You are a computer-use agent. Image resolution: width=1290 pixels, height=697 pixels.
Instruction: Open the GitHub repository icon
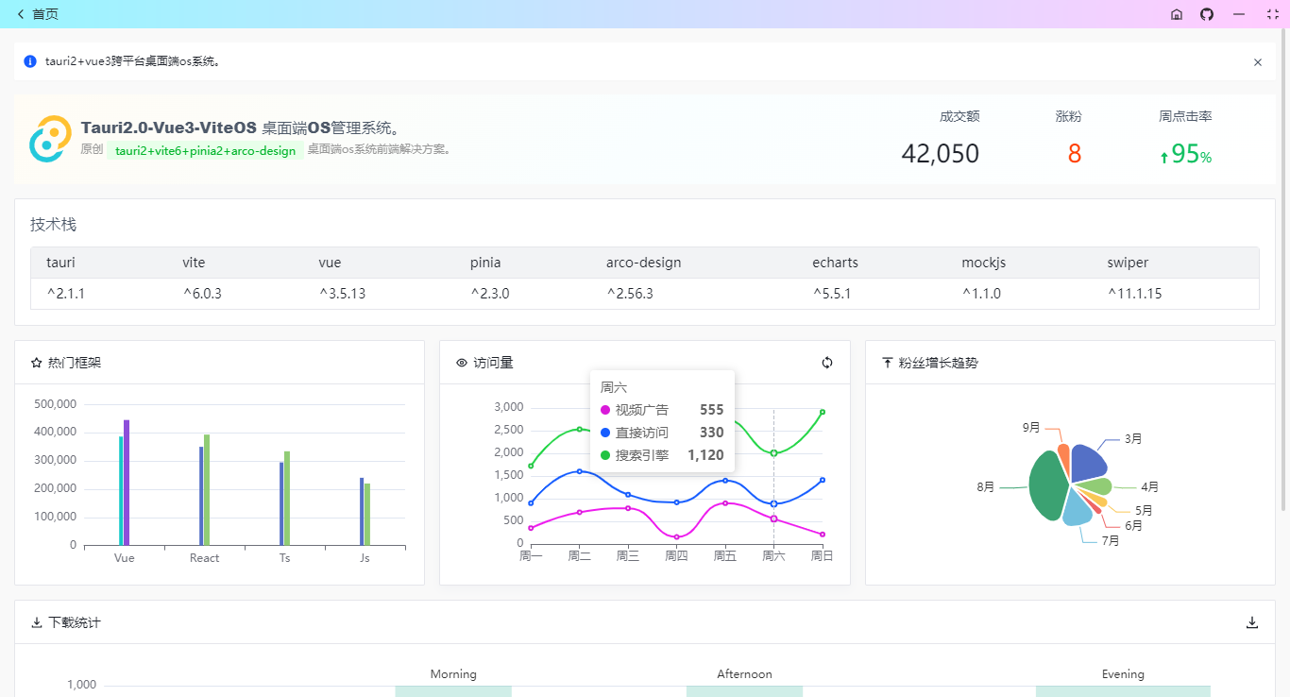[x=1207, y=14]
